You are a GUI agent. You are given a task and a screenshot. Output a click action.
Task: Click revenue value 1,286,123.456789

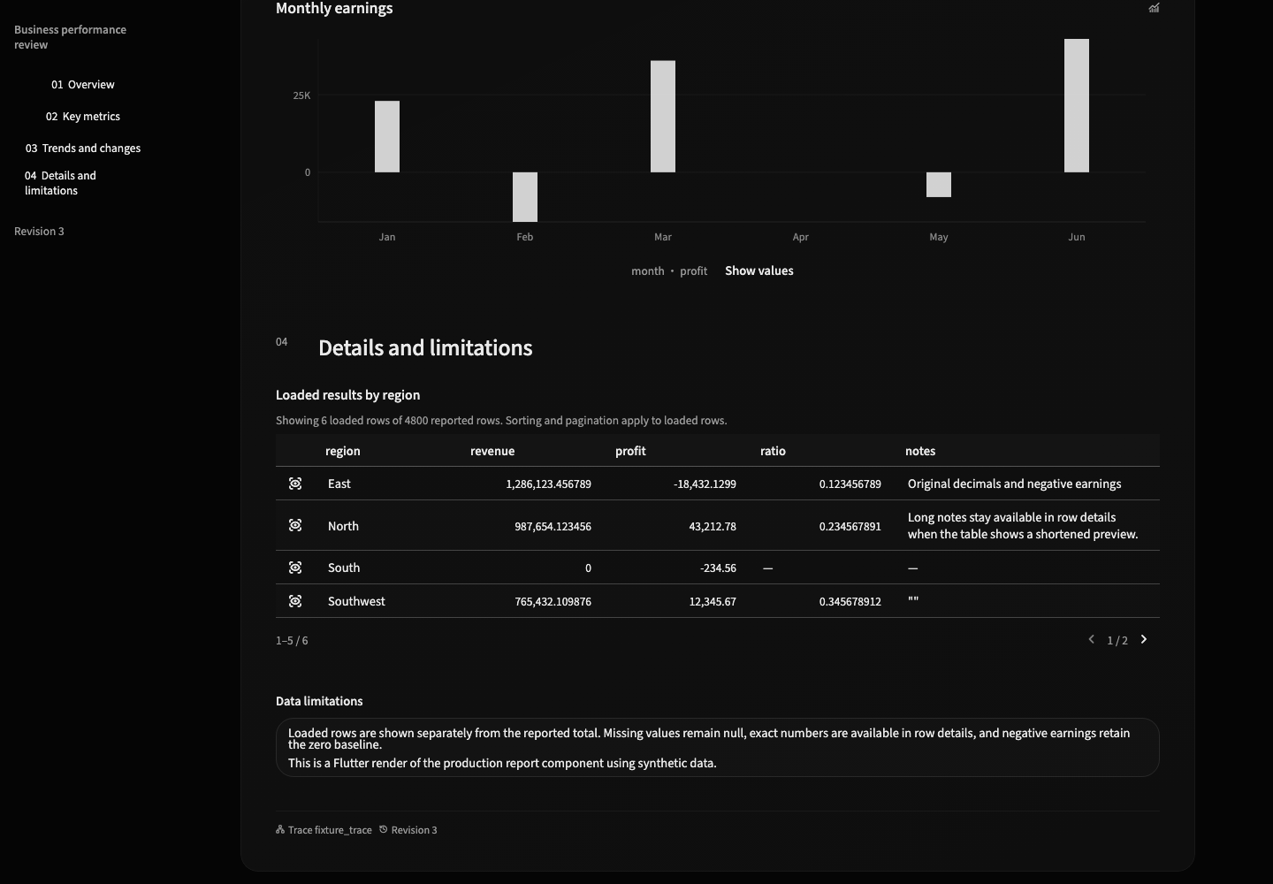coord(549,484)
